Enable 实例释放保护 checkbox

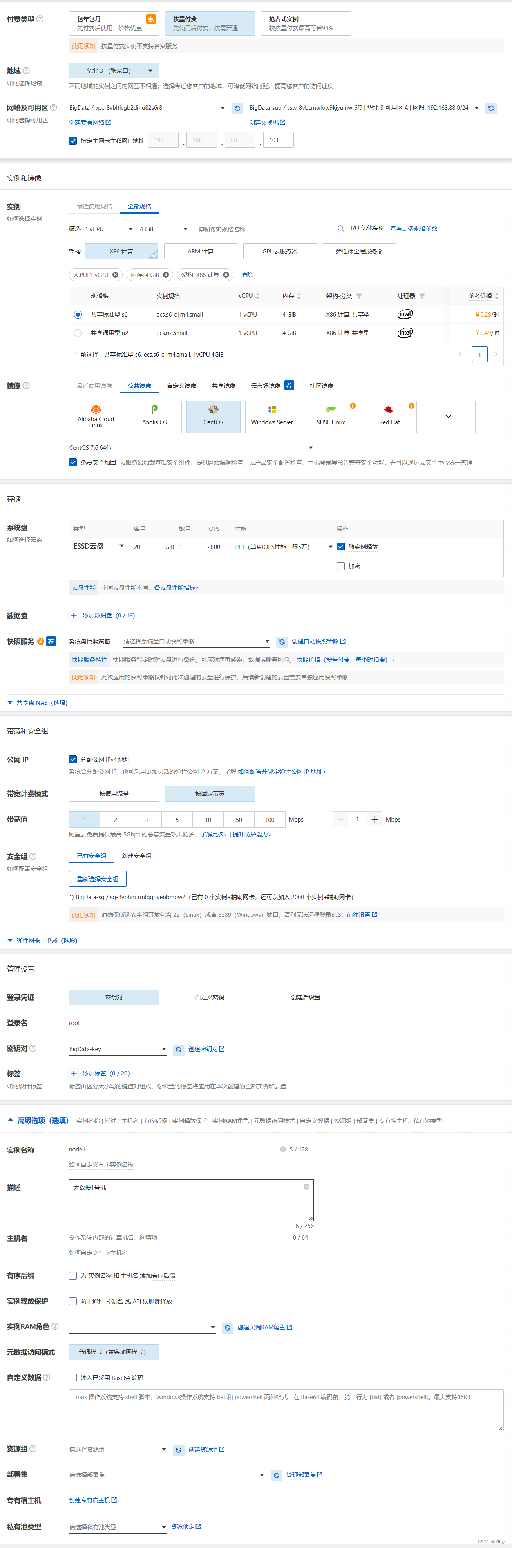pos(73,1301)
